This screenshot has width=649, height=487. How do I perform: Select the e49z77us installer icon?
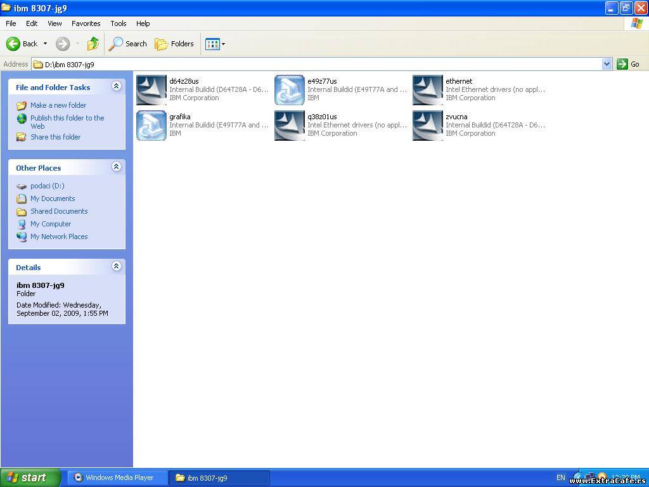(x=290, y=90)
